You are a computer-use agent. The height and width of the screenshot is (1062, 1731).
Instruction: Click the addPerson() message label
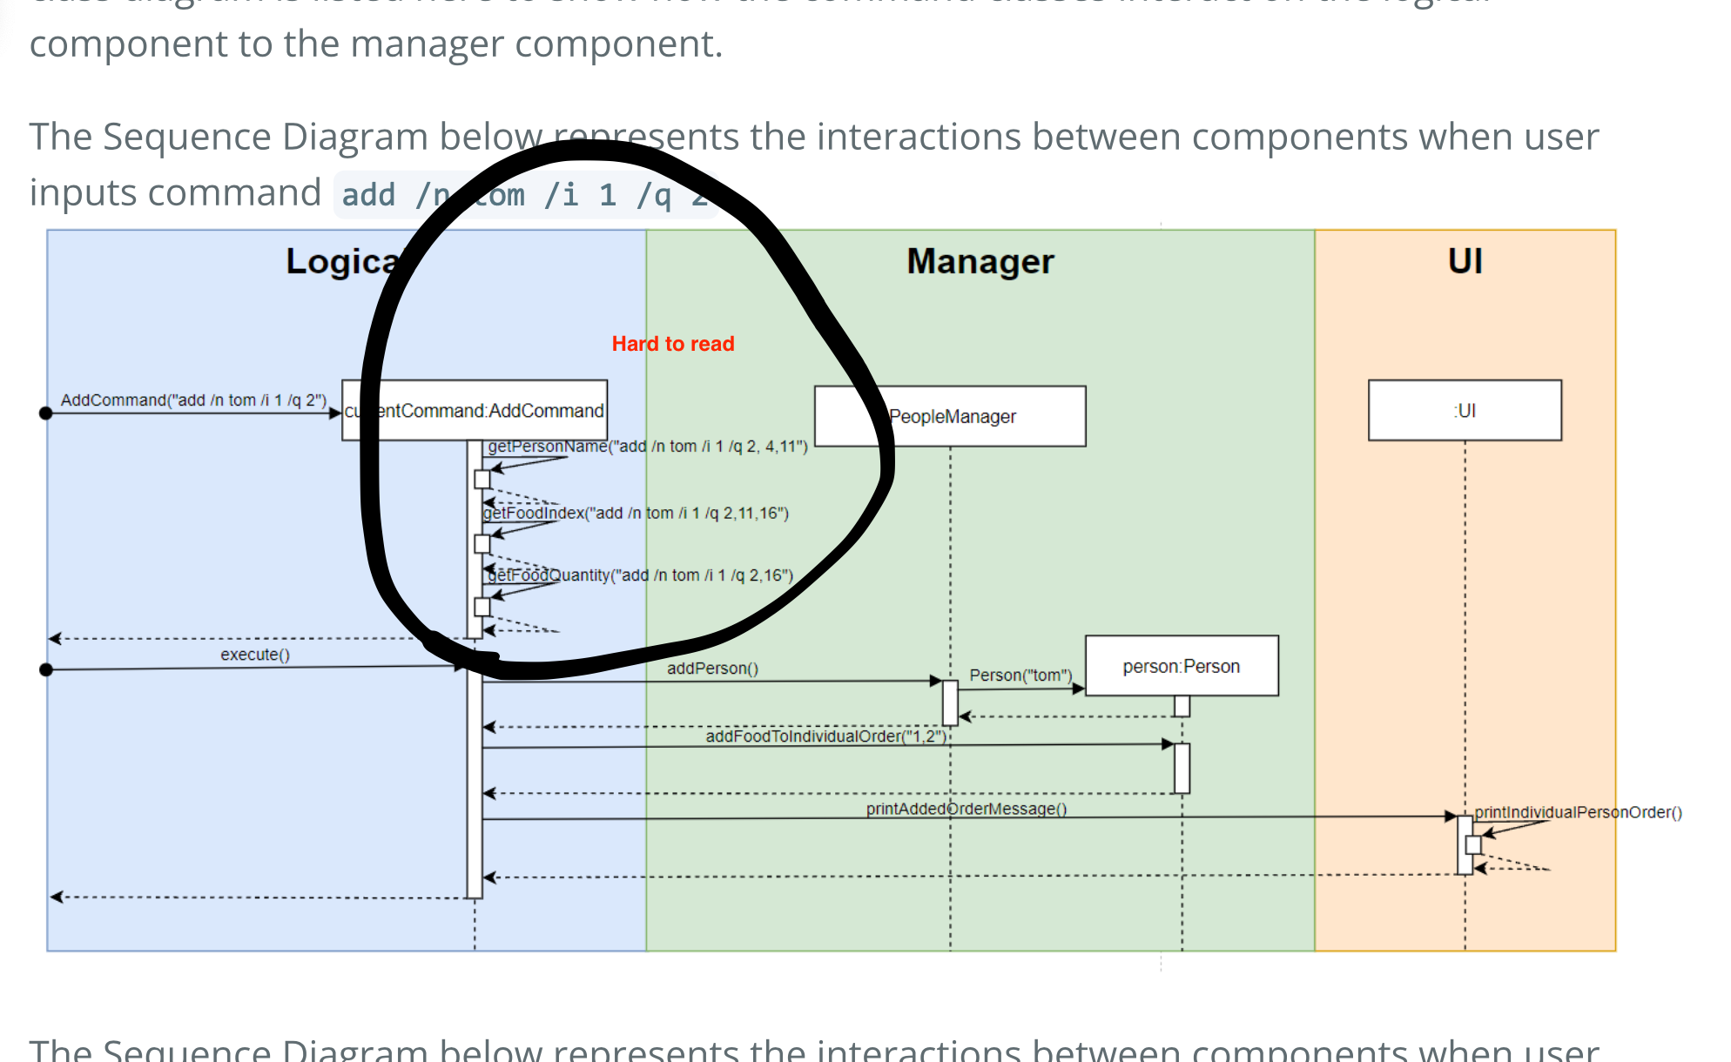coord(712,669)
